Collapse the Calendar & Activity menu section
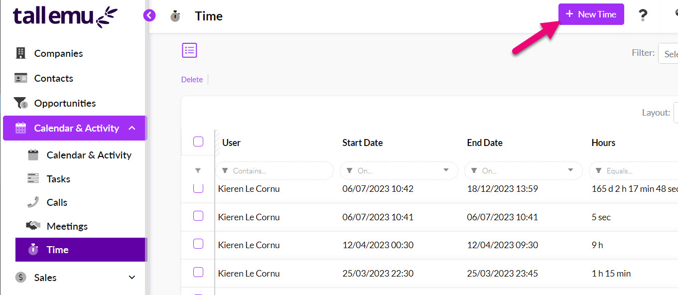The height and width of the screenshot is (295, 678). click(x=132, y=128)
